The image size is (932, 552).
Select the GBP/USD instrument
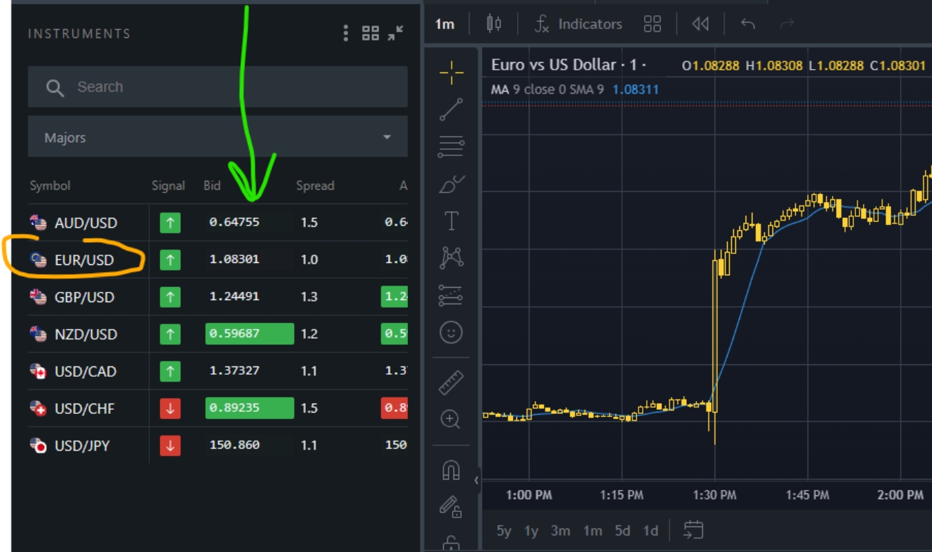tap(84, 297)
